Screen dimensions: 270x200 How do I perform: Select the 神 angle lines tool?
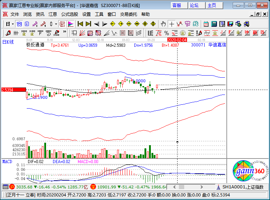[x=247, y=33]
